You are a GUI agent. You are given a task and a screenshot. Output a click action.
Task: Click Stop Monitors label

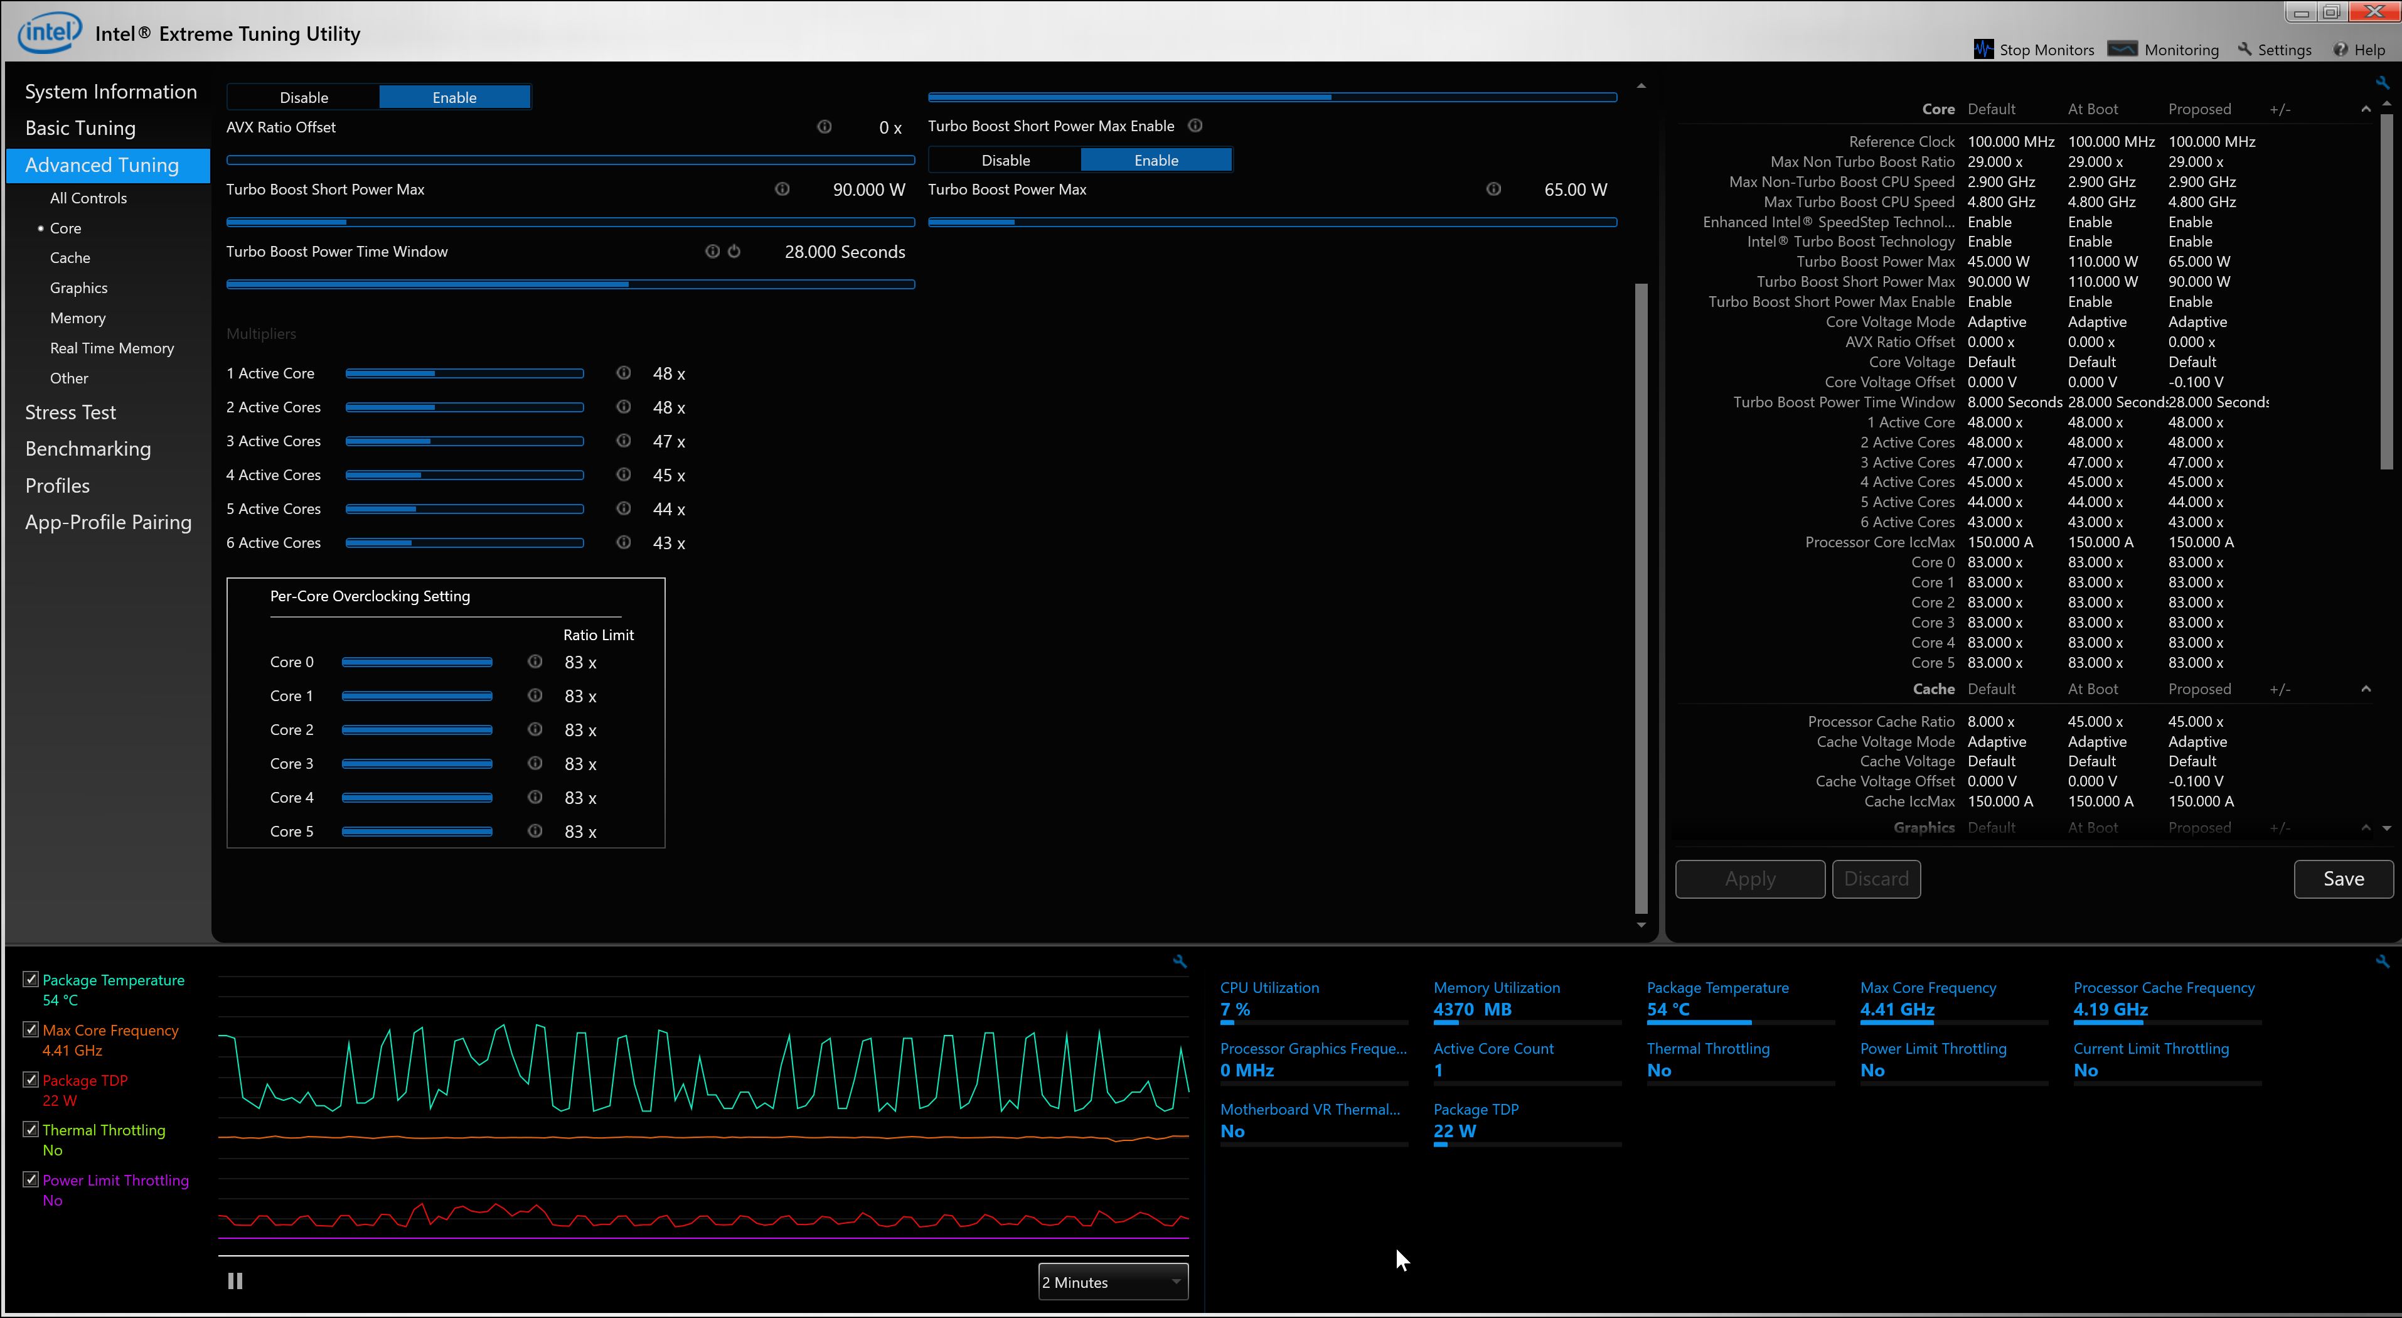pos(2047,50)
